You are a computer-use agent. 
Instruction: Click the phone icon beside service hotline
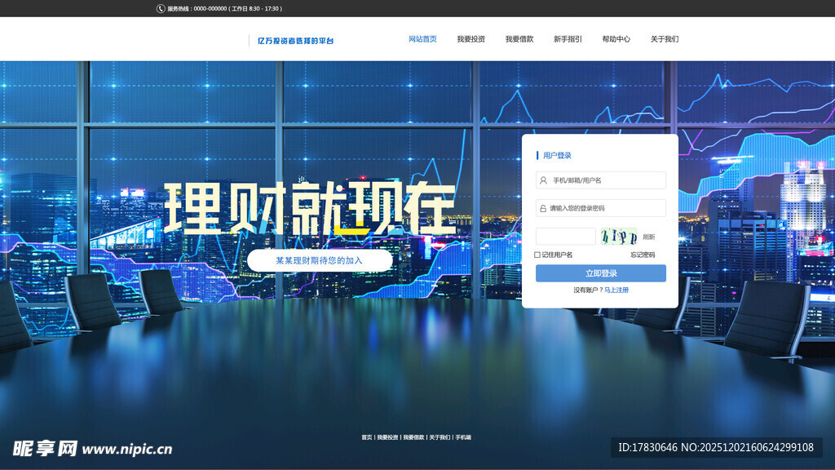click(x=161, y=8)
